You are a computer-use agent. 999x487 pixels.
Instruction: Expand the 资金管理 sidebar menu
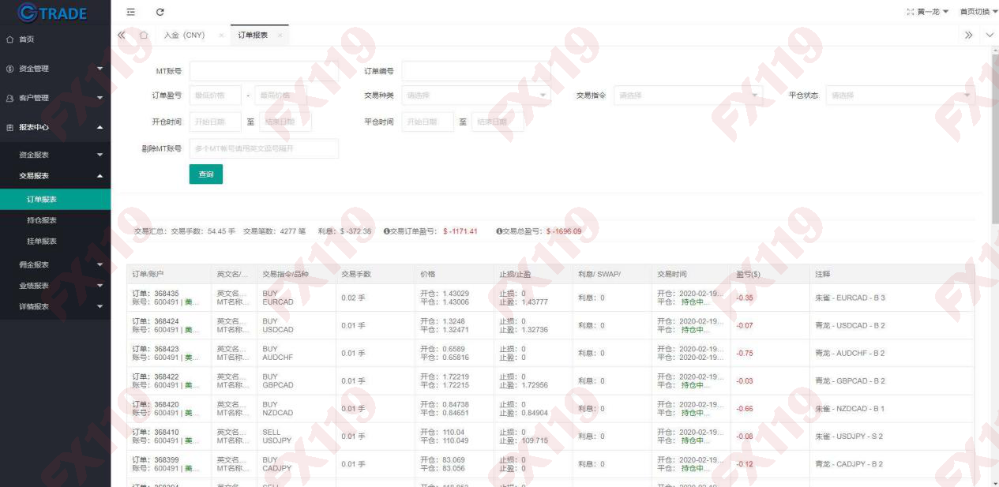tap(55, 69)
